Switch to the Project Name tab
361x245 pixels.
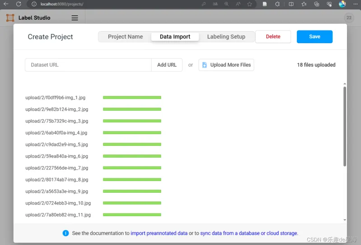pyautogui.click(x=125, y=37)
